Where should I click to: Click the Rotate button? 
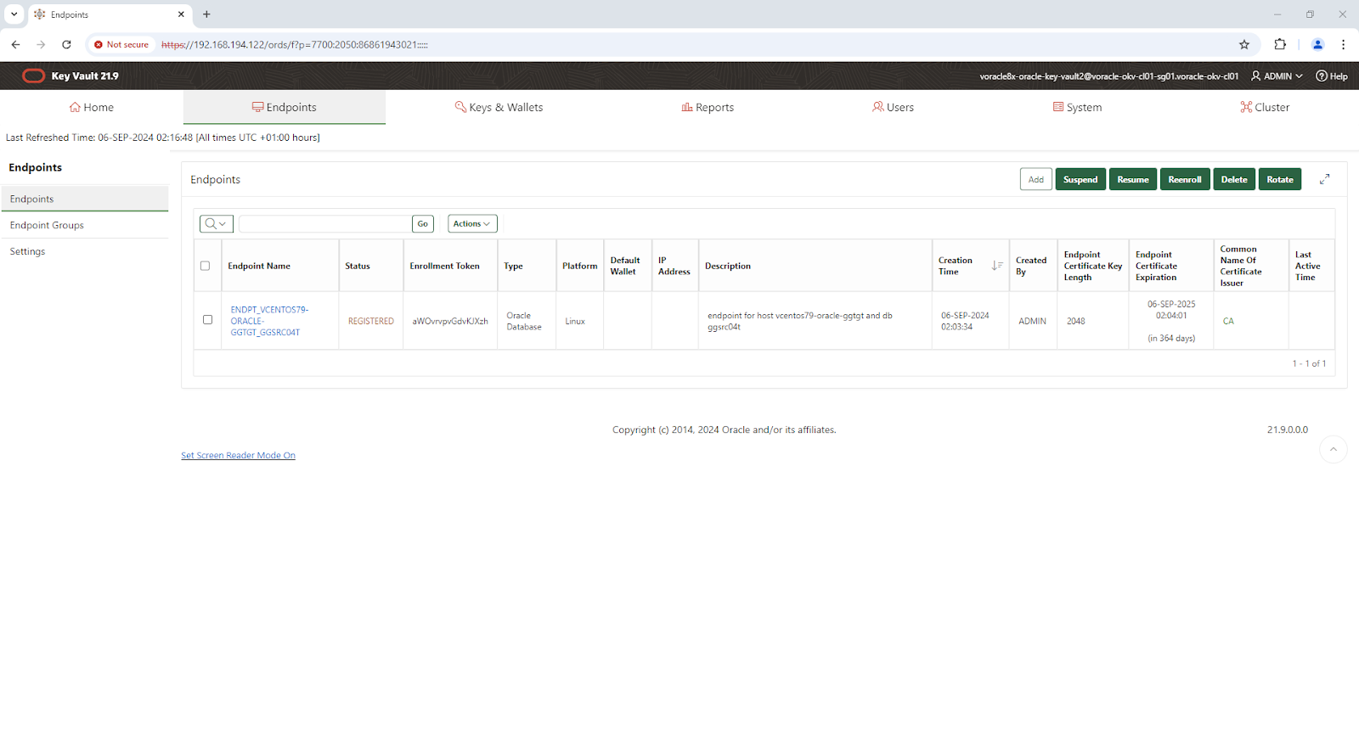click(1280, 179)
